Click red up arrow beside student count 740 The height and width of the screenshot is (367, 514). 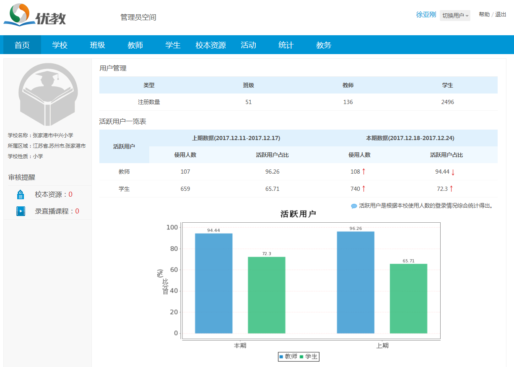click(x=363, y=189)
